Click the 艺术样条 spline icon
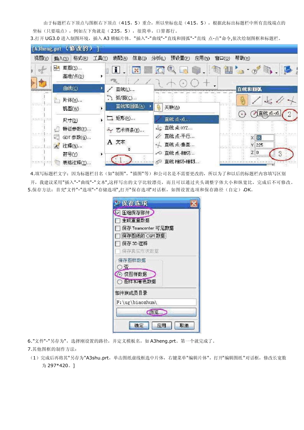This screenshot has width=304, height=430. click(x=110, y=130)
